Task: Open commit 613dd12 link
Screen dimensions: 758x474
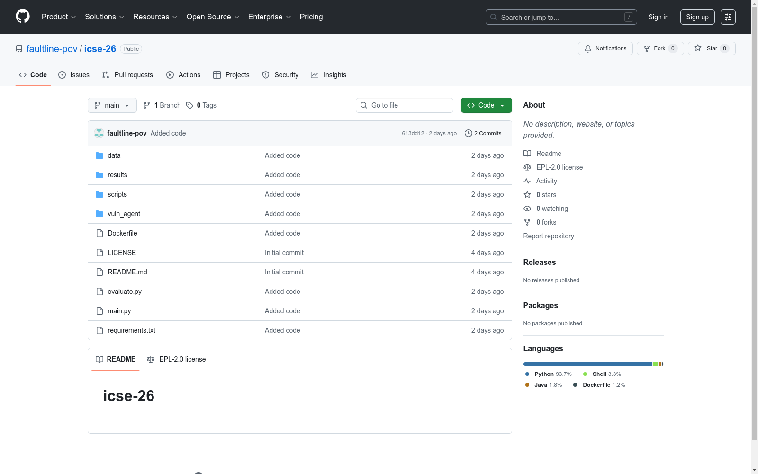Action: coord(413,133)
